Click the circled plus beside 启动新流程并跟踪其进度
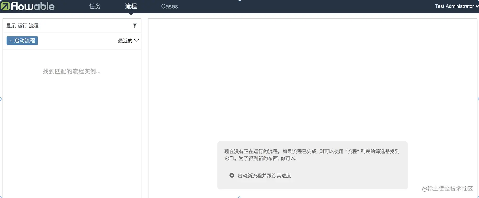 pos(232,175)
